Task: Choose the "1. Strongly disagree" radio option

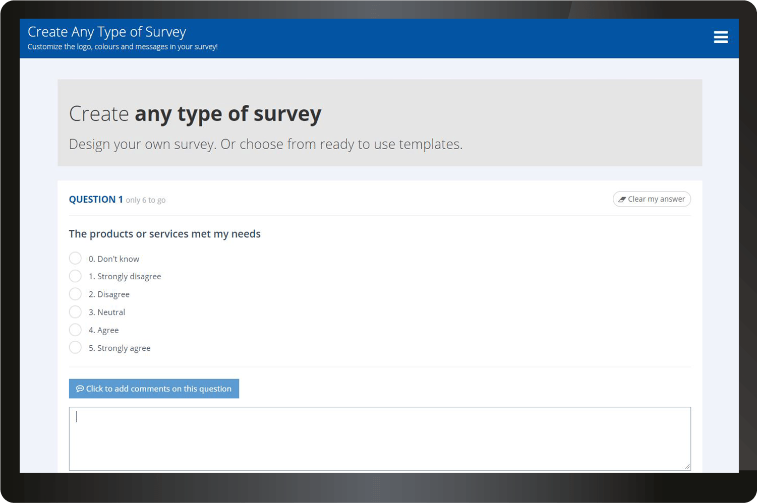Action: (75, 276)
